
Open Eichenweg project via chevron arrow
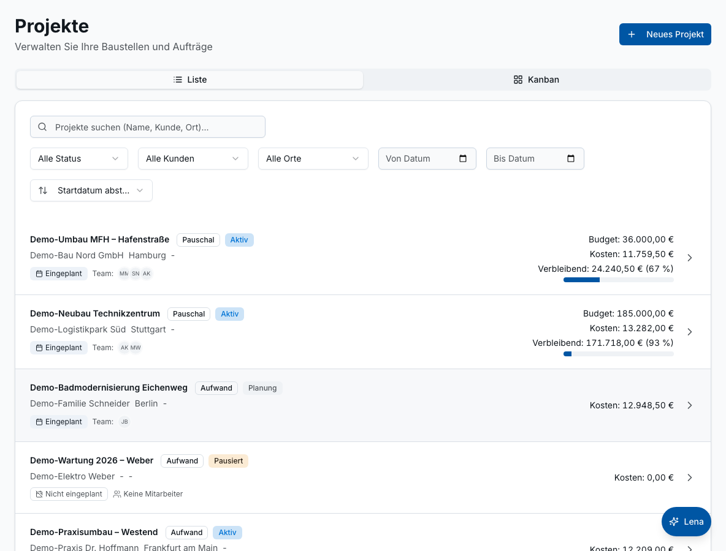coord(689,405)
